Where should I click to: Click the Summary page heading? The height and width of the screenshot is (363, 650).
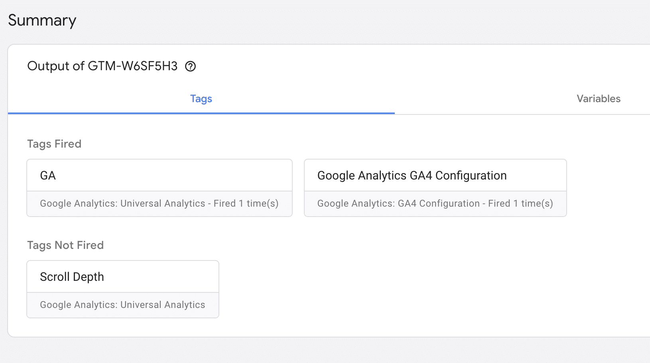point(42,20)
